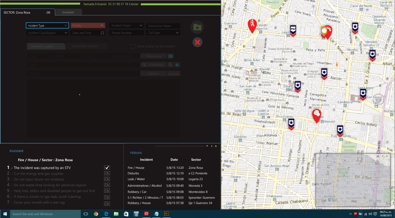The width and height of the screenshot is (395, 218).
Task: Click the green add-folder incident button
Action: click(x=197, y=27)
